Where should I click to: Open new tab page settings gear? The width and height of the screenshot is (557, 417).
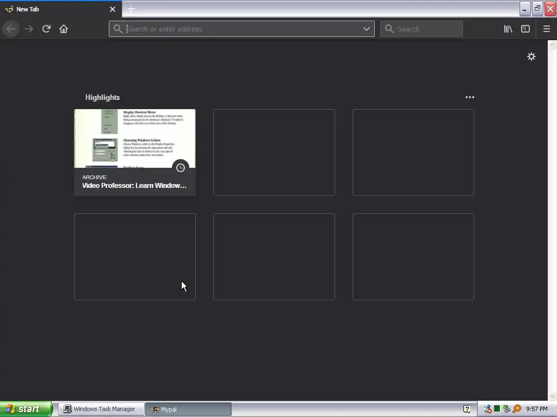coord(531,56)
